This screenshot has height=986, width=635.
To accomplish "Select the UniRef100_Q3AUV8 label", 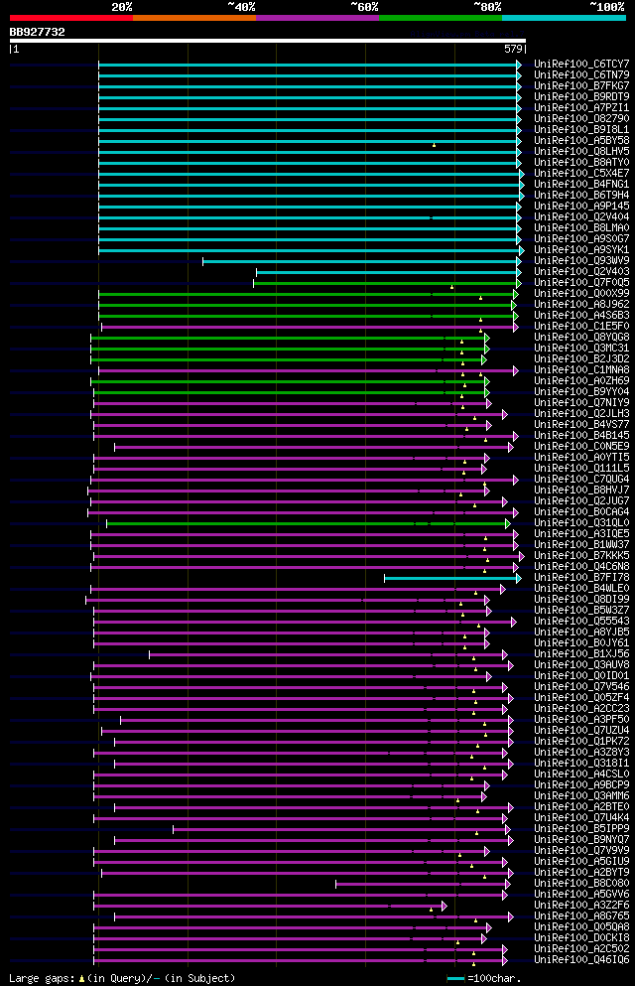I will point(581,664).
